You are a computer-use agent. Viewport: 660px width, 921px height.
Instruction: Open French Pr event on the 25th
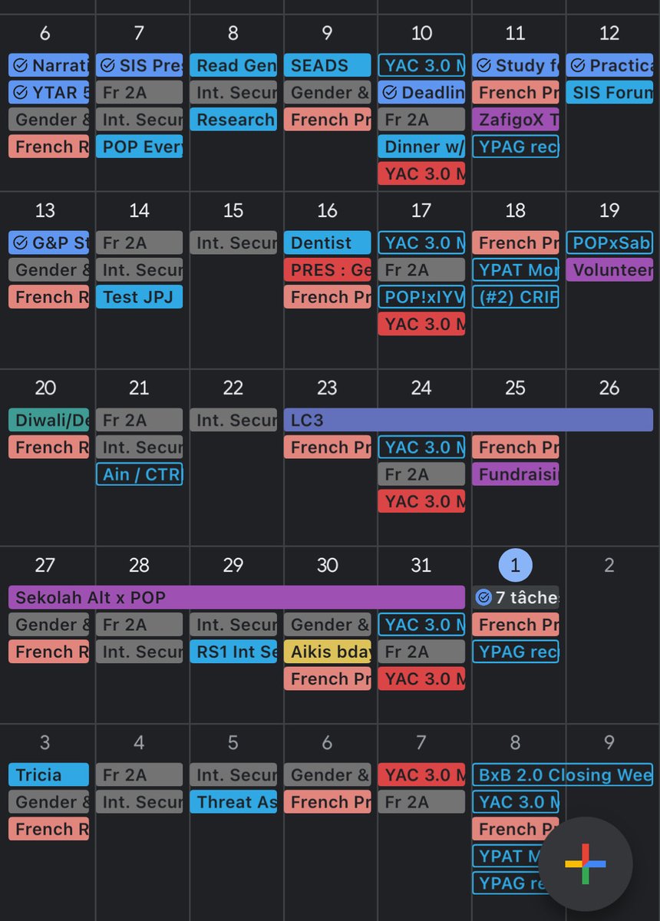click(x=515, y=447)
